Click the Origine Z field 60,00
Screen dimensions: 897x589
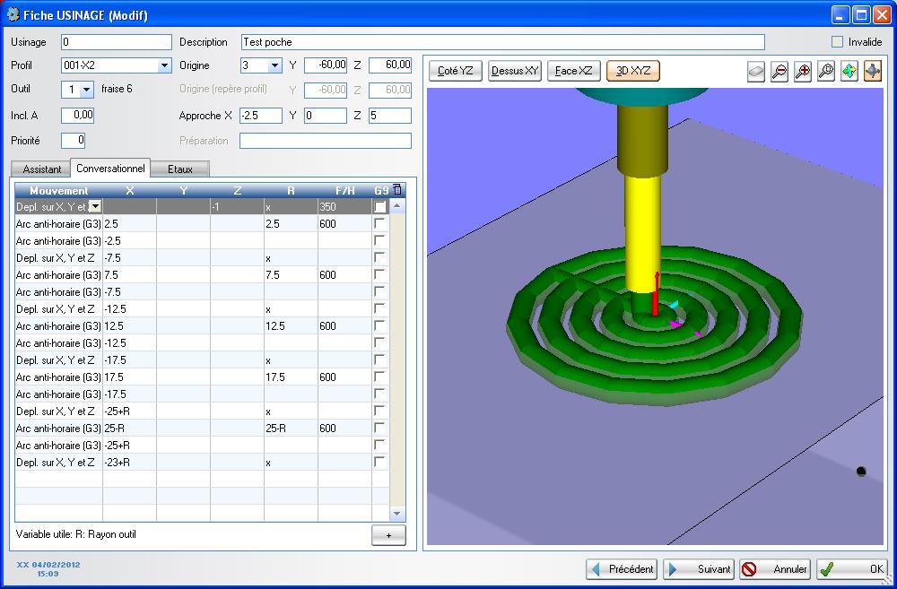coord(389,65)
